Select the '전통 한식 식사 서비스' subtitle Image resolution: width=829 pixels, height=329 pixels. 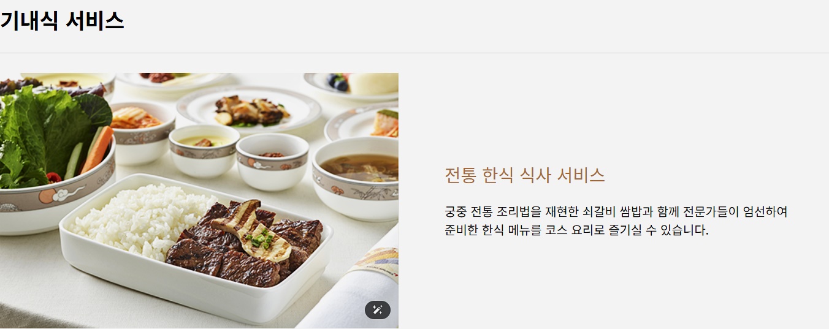coord(525,176)
